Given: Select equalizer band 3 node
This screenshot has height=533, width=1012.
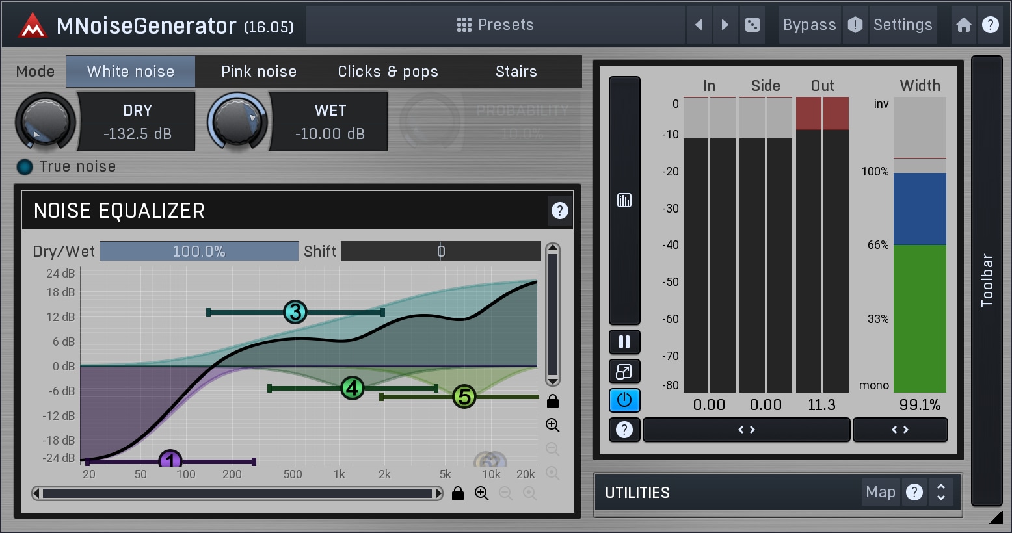Looking at the screenshot, I should point(295,312).
